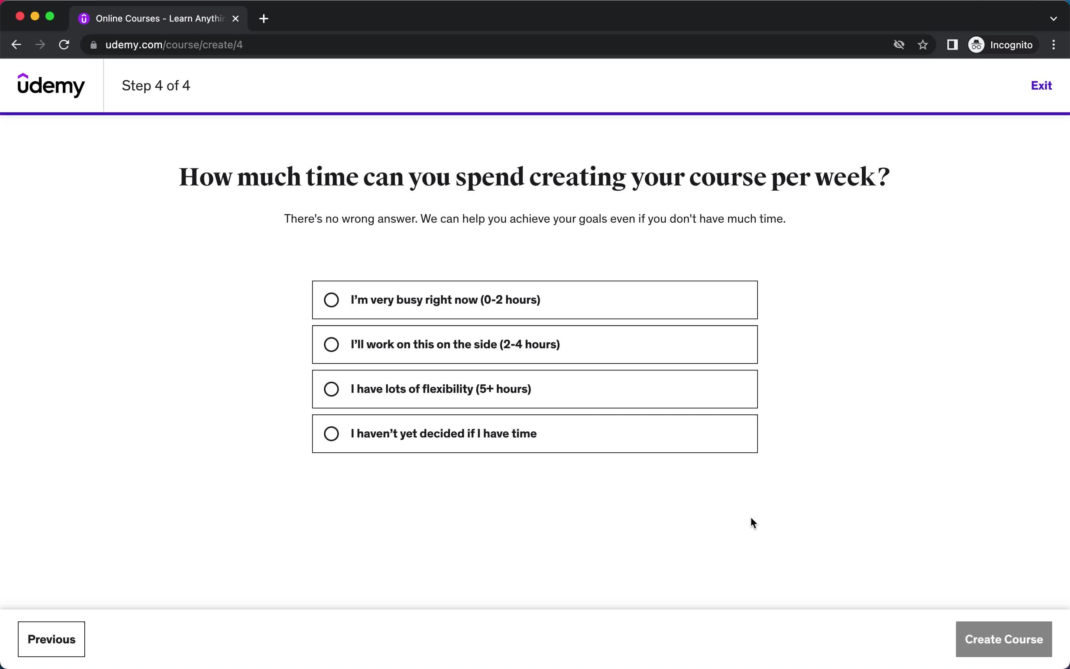Image resolution: width=1070 pixels, height=669 pixels.
Task: Click the reload page icon
Action: 64,45
